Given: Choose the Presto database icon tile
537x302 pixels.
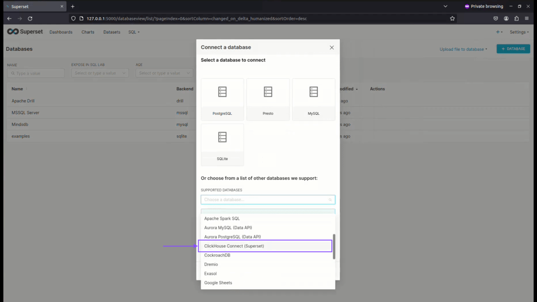Looking at the screenshot, I should pyautogui.click(x=268, y=99).
